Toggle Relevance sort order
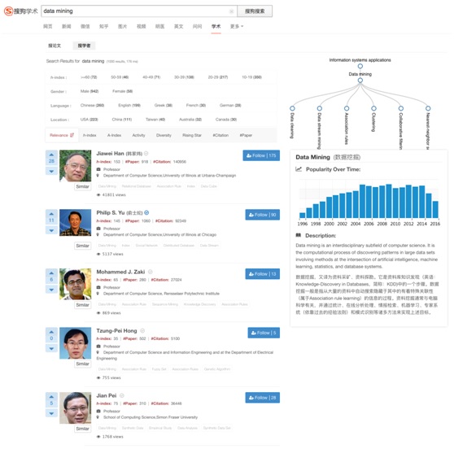 click(62, 135)
